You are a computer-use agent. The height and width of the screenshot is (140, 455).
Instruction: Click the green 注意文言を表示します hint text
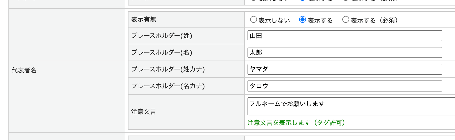click(x=296, y=123)
